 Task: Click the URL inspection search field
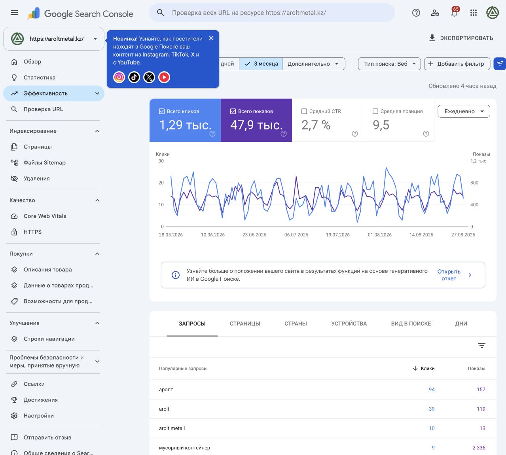(x=272, y=13)
